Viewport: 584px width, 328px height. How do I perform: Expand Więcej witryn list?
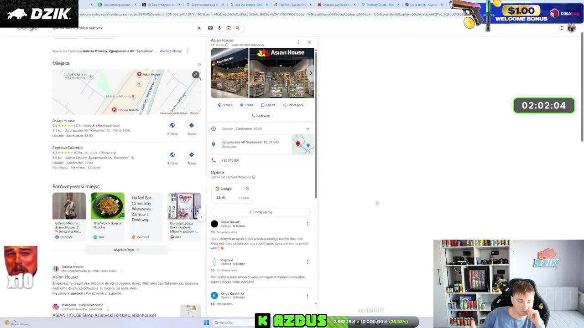tap(126, 250)
